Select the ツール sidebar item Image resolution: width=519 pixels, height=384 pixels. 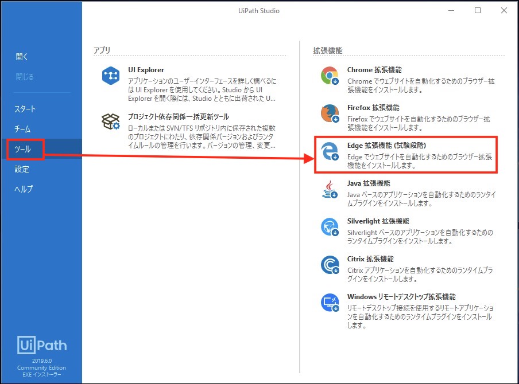point(23,149)
